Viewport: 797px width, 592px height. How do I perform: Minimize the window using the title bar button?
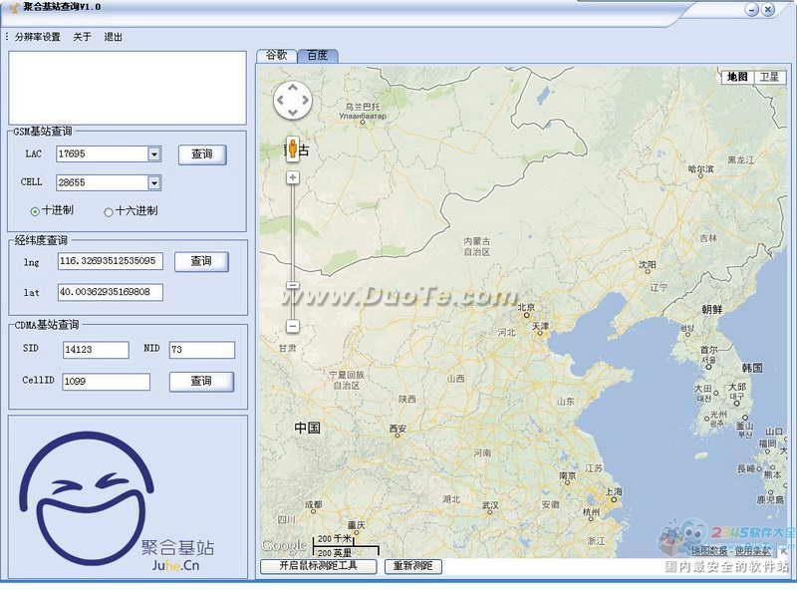coord(752,10)
